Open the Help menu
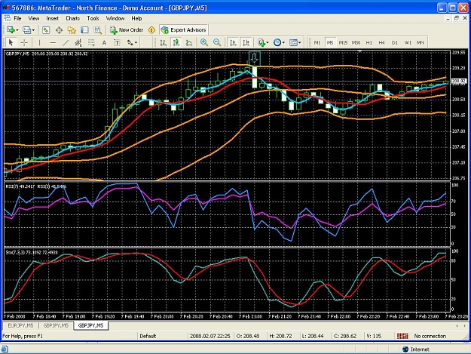The image size is (471, 354). click(x=136, y=19)
